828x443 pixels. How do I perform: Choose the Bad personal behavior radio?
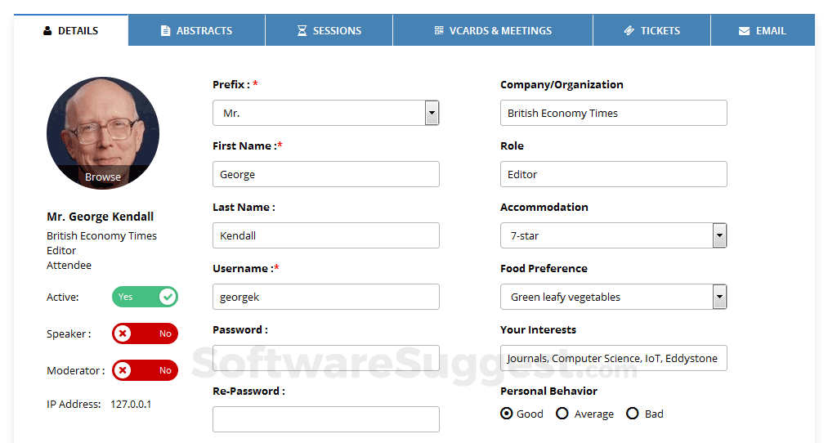pos(633,414)
